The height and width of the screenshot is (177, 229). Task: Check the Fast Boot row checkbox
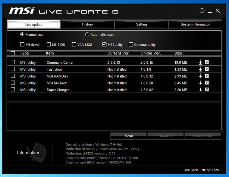(13, 69)
